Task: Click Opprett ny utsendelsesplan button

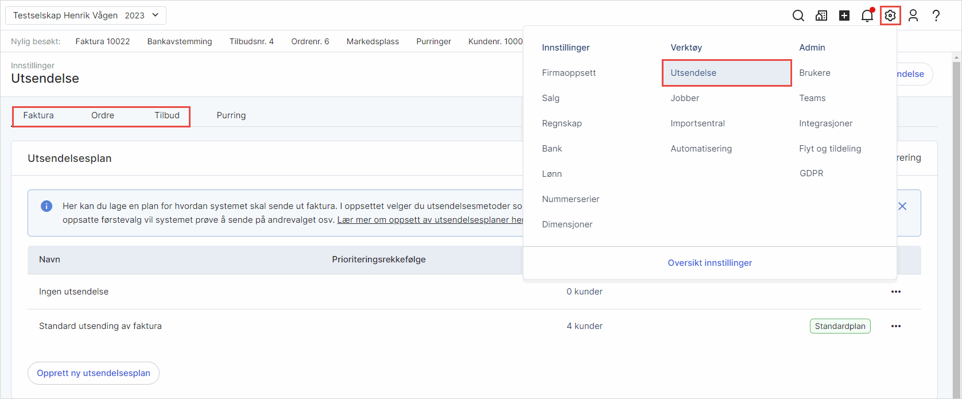Action: [94, 373]
